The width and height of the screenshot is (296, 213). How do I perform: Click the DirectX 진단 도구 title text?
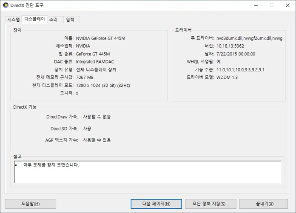tap(27, 5)
